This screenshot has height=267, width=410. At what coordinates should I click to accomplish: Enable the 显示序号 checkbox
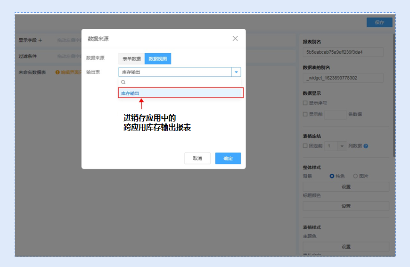click(305, 103)
